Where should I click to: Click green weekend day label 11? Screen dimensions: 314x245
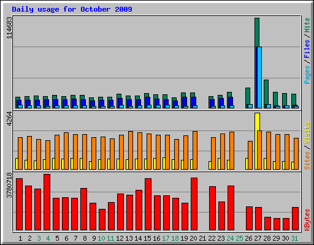[110, 238]
